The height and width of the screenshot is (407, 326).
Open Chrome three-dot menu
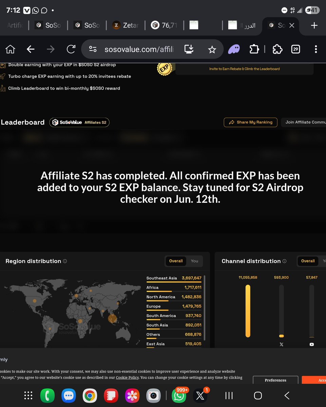(315, 50)
